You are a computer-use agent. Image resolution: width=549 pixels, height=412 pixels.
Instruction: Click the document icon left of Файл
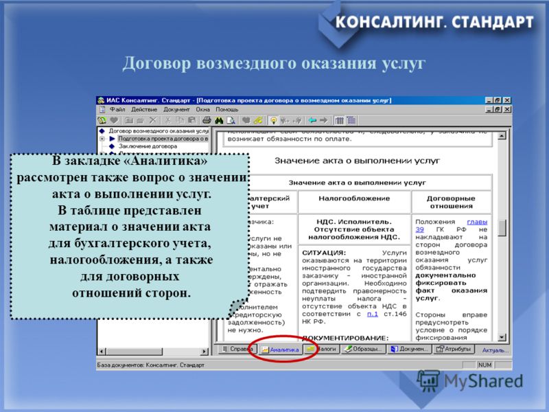102,110
